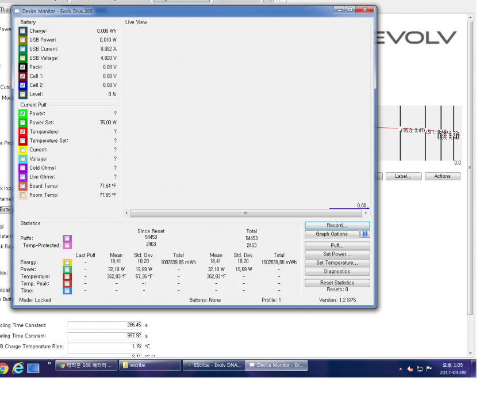The width and height of the screenshot is (503, 403).
Task: Toggle the cyan Voltage checkbox
Action: pos(22,159)
